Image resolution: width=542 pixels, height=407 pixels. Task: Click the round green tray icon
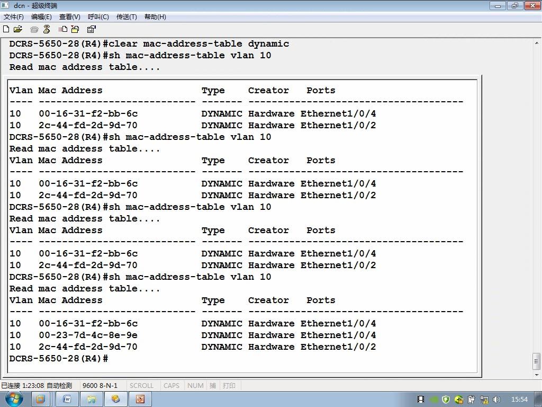pos(433,400)
